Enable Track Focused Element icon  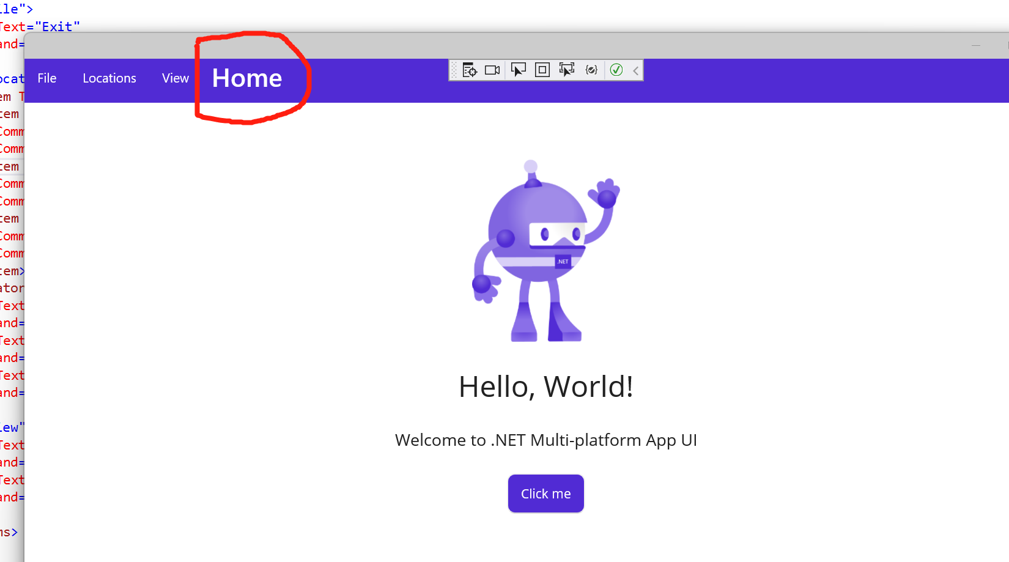click(x=567, y=70)
